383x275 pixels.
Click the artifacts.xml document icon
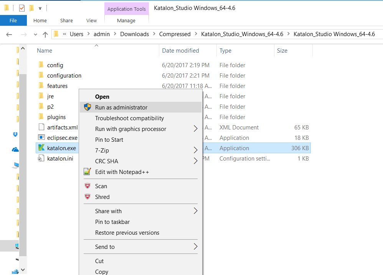pyautogui.click(x=41, y=127)
